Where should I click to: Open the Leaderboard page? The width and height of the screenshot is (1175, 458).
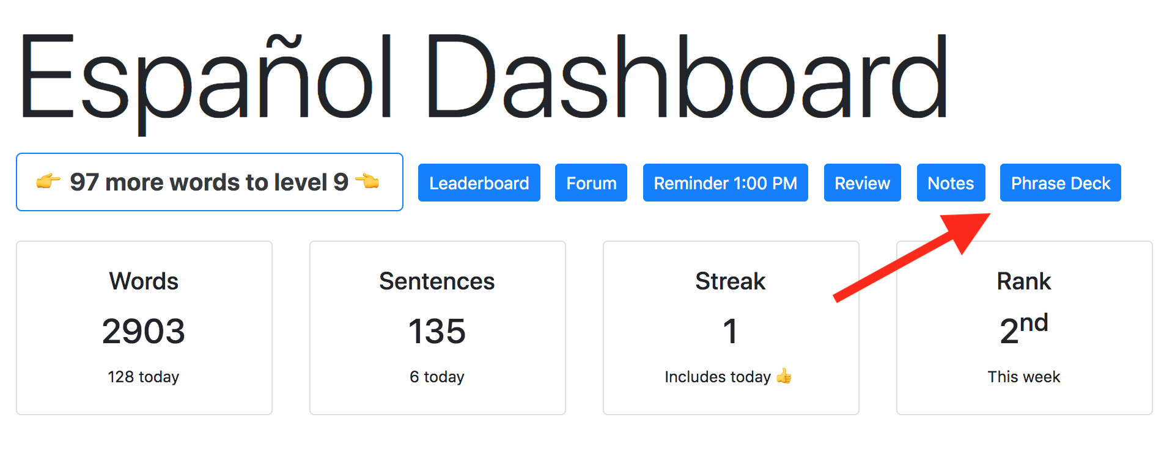(x=479, y=183)
